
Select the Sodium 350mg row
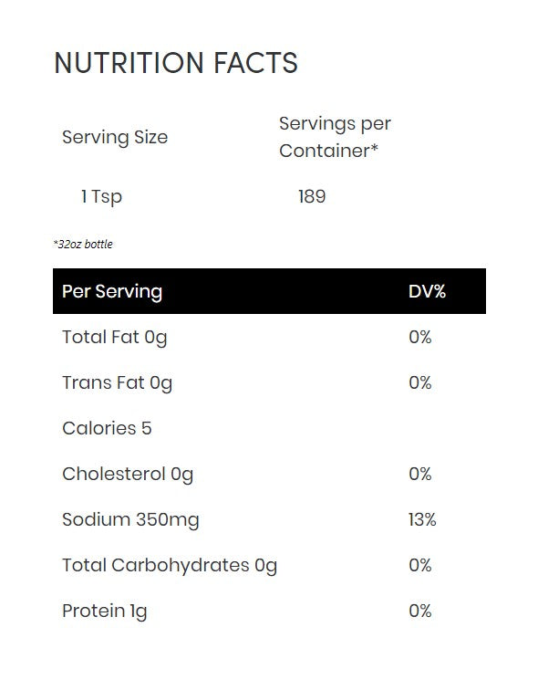point(269,519)
